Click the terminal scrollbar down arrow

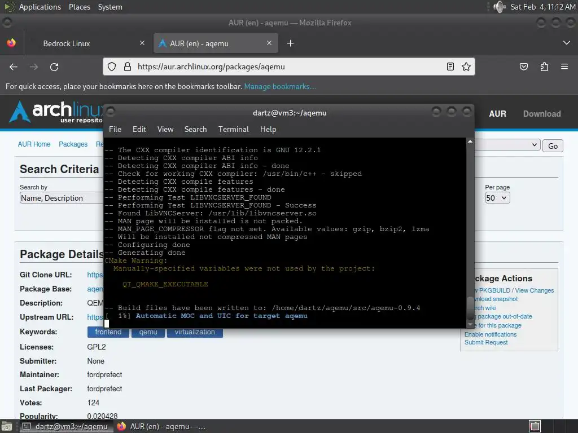pos(470,324)
